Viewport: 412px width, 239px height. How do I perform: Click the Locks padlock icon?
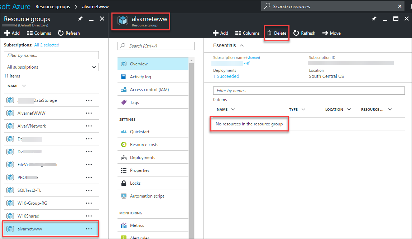point(124,183)
